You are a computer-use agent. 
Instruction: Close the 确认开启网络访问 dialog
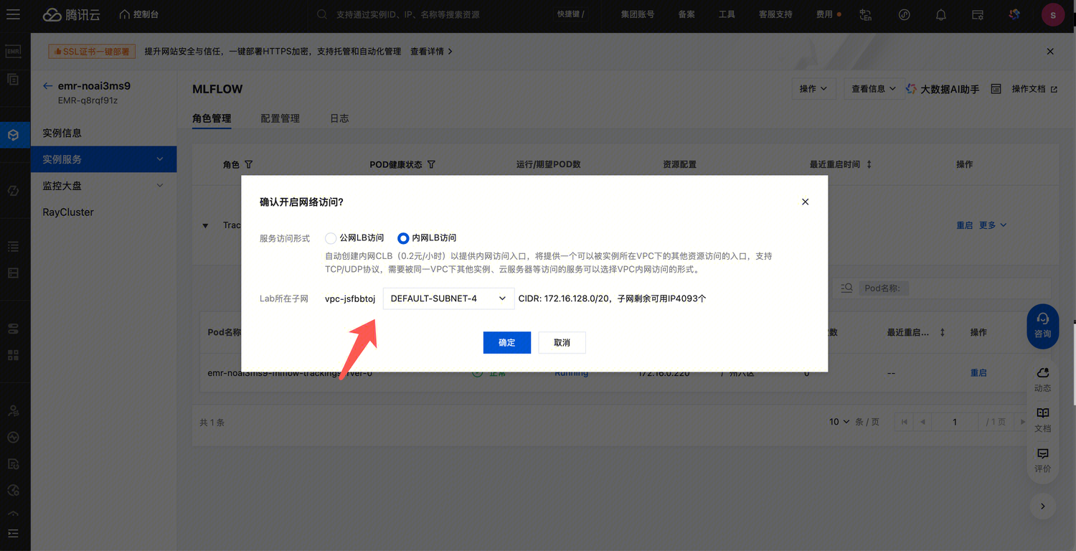pyautogui.click(x=805, y=202)
